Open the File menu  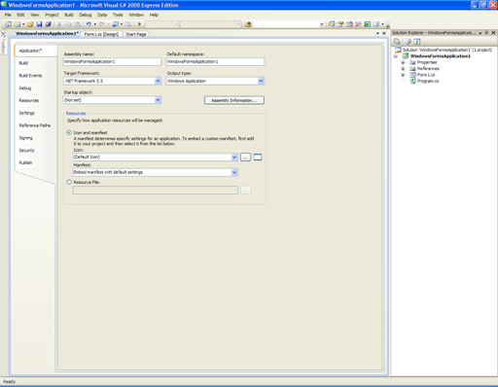[x=8, y=15]
